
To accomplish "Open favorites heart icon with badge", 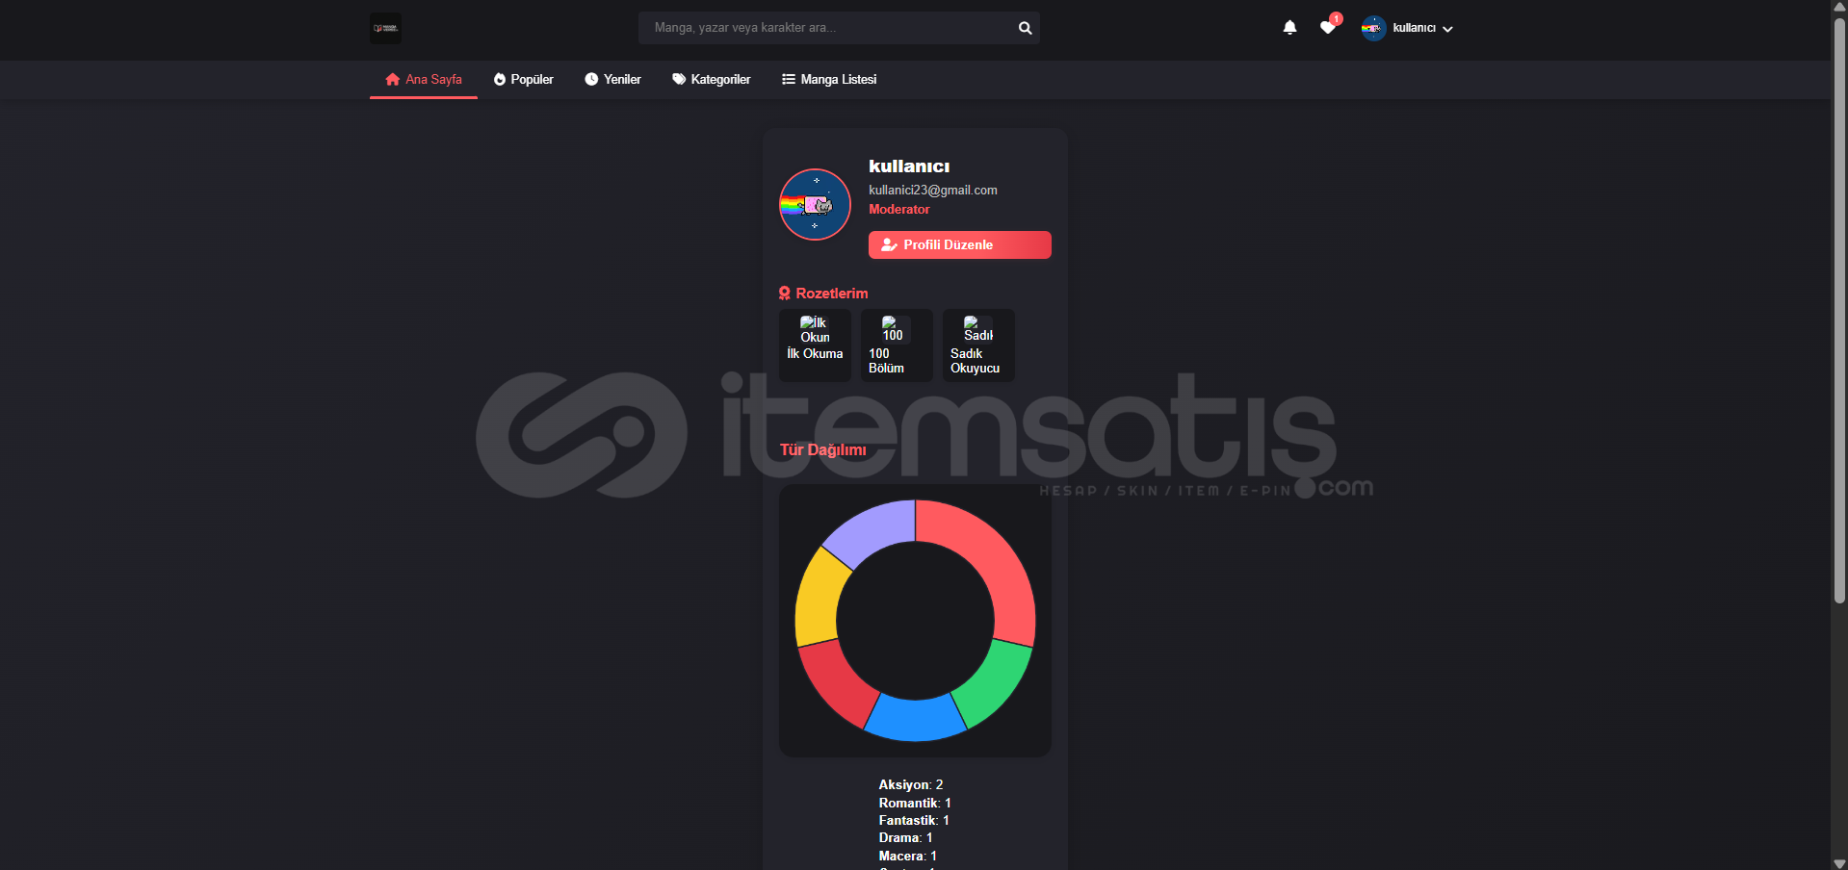I will (1329, 26).
